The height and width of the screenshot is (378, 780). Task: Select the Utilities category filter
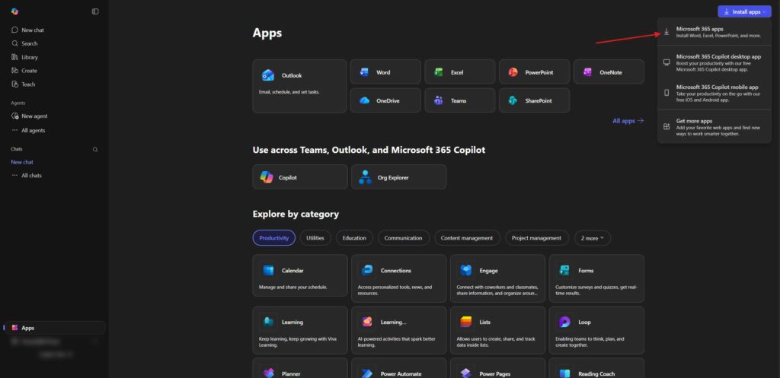click(315, 238)
